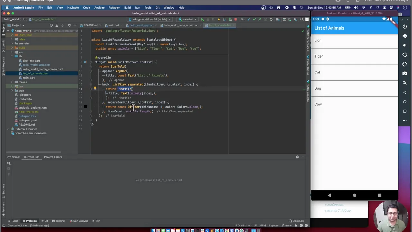Start debugging with the bug icon
The height and width of the screenshot is (232, 412).
tap(208, 19)
